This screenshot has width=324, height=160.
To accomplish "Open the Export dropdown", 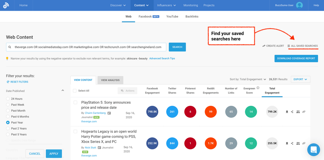I will 300,79.
